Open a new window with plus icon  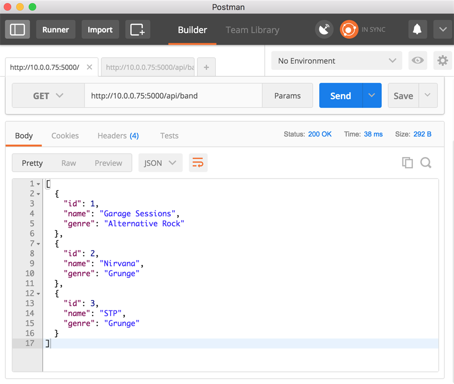point(138,29)
